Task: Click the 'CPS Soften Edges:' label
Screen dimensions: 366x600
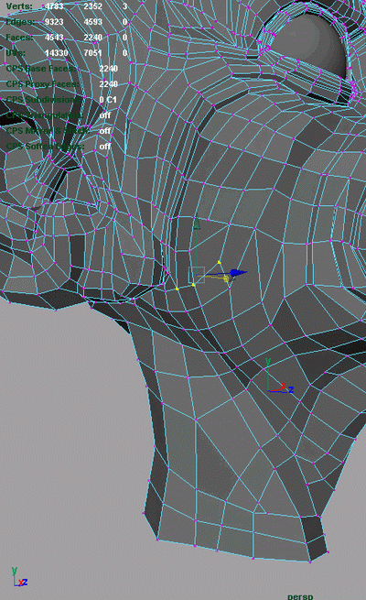Action: [x=45, y=147]
